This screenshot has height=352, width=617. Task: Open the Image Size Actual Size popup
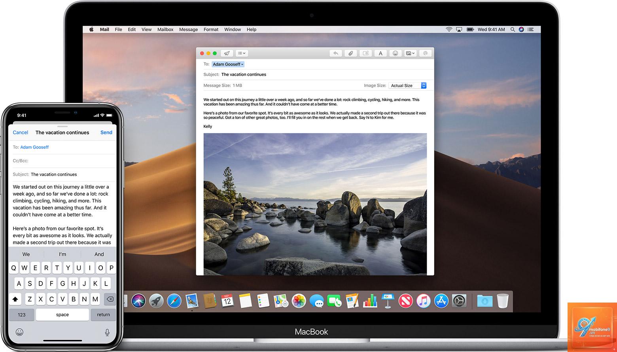[407, 85]
